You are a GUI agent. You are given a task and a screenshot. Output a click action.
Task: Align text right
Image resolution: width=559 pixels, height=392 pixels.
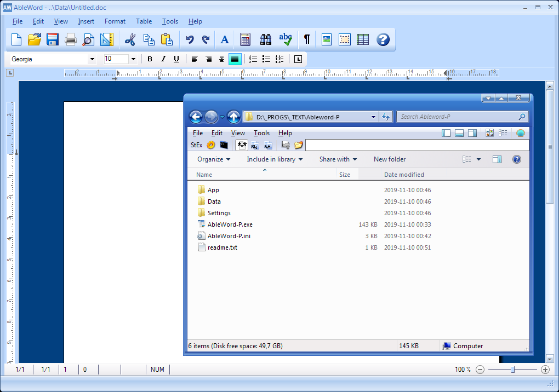point(209,59)
